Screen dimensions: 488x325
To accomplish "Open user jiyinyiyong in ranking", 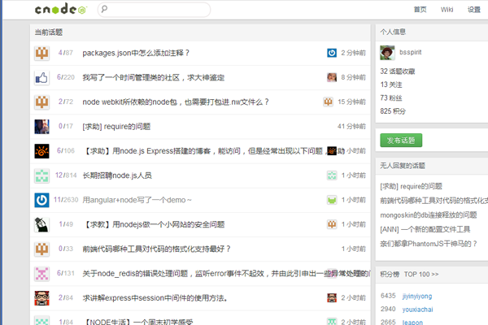I will click(417, 296).
